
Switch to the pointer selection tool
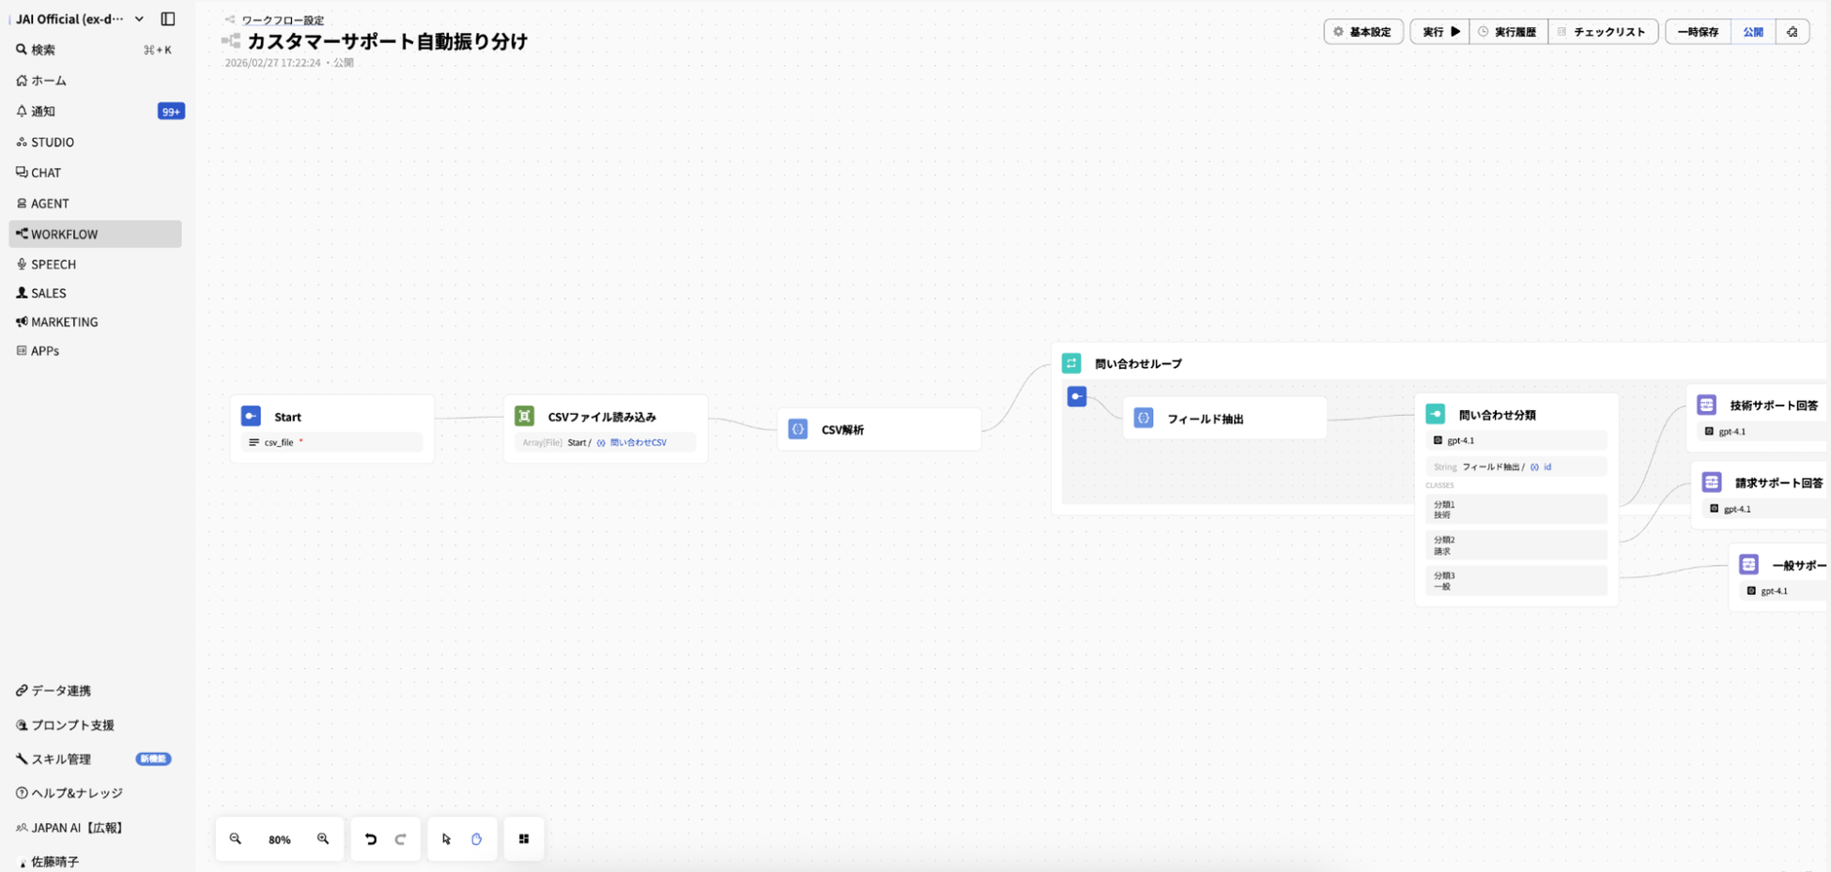pyautogui.click(x=446, y=839)
